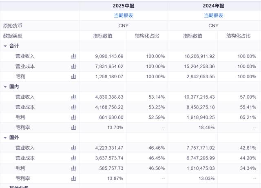Open chart for 国内 毛利率 row
Image resolution: width=261 pixels, height=188 pixels.
(73, 127)
